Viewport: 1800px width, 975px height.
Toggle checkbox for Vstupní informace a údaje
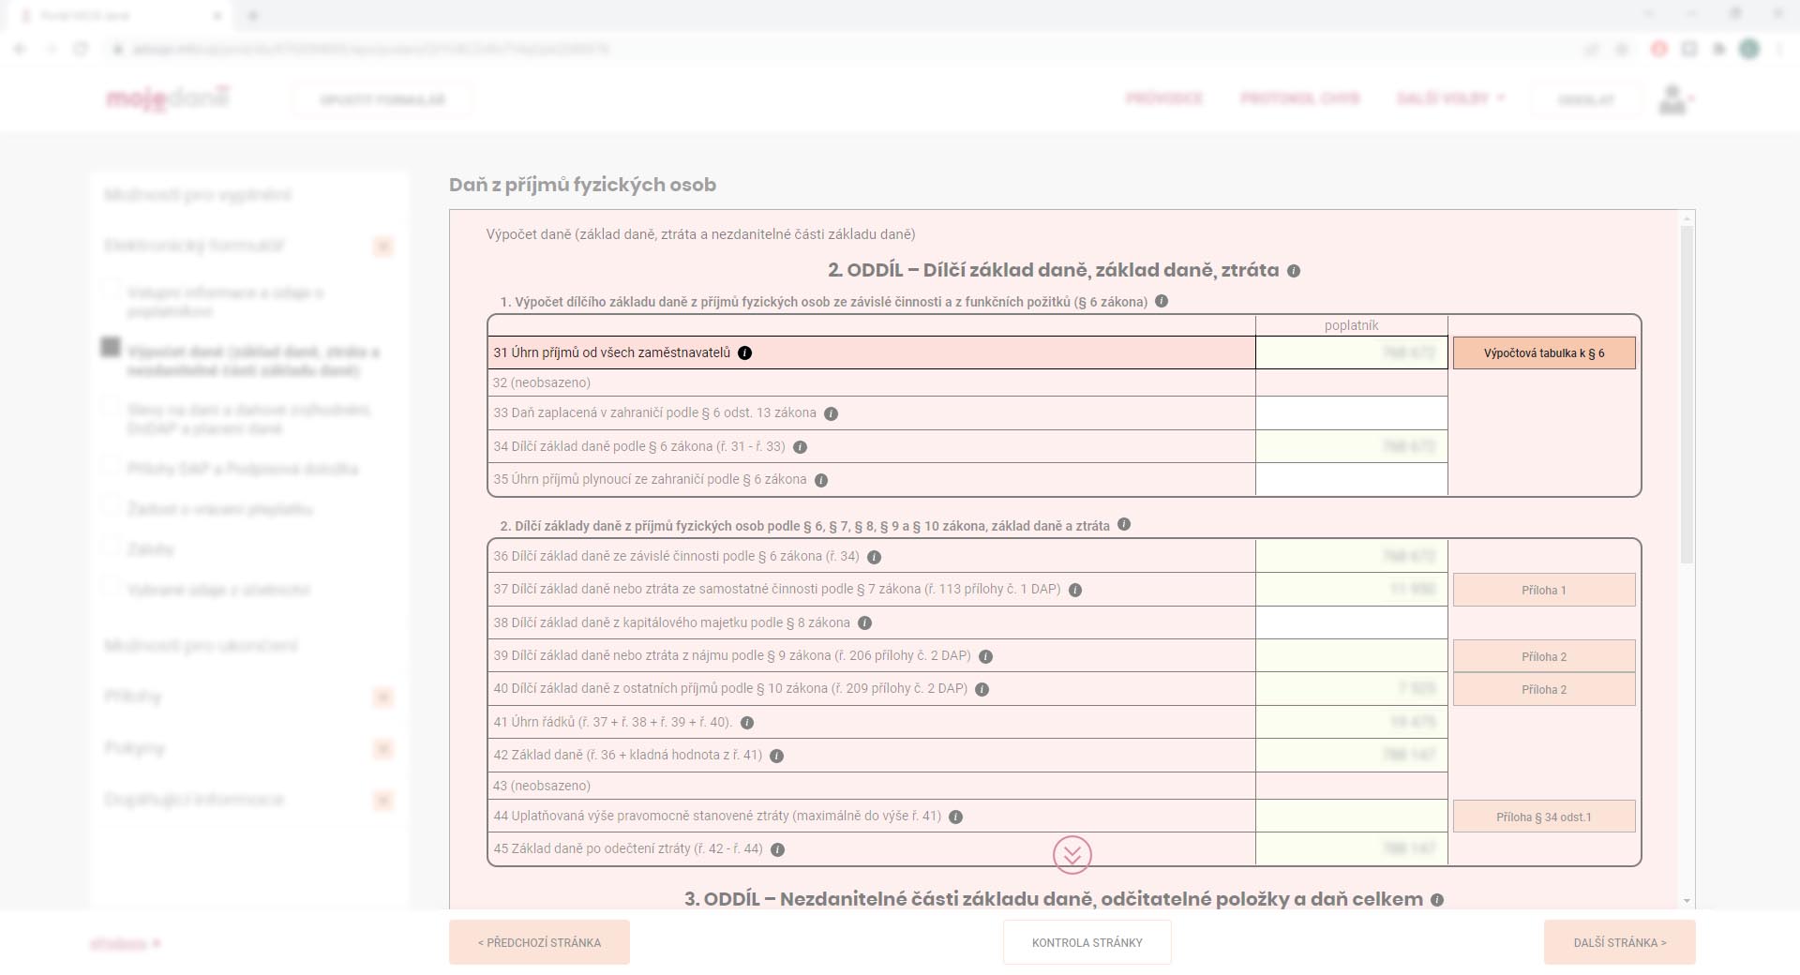click(x=111, y=289)
